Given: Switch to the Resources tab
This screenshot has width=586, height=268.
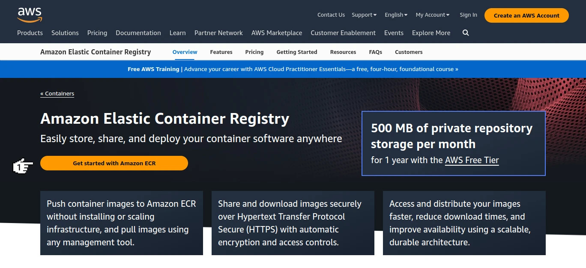Looking at the screenshot, I should tap(343, 52).
